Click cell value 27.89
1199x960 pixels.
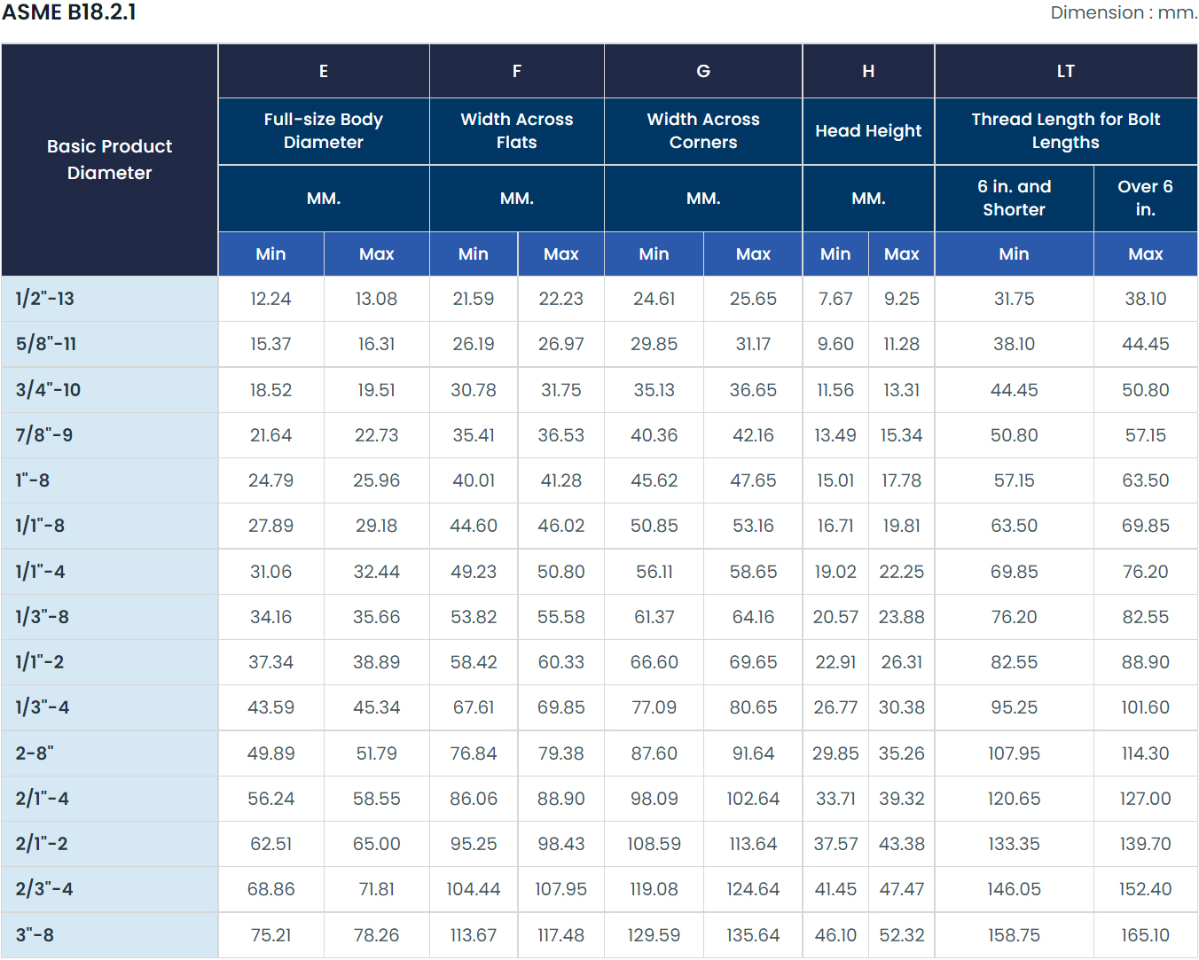click(x=270, y=526)
